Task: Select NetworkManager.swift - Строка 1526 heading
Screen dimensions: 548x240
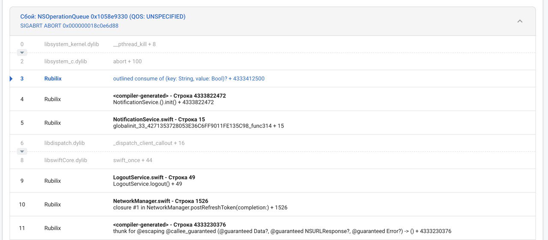Action: [161, 201]
